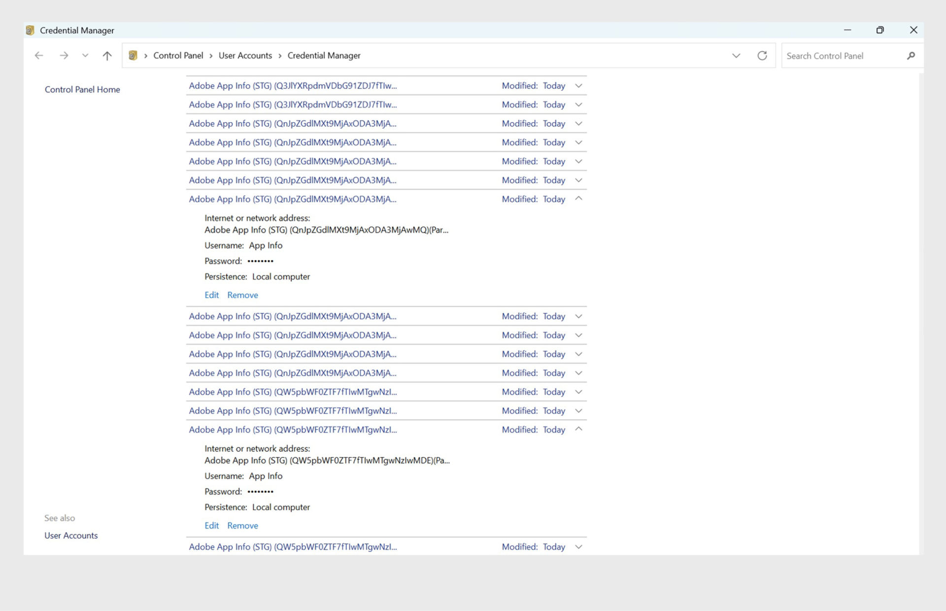Open Control Panel Home link
946x611 pixels.
click(82, 89)
